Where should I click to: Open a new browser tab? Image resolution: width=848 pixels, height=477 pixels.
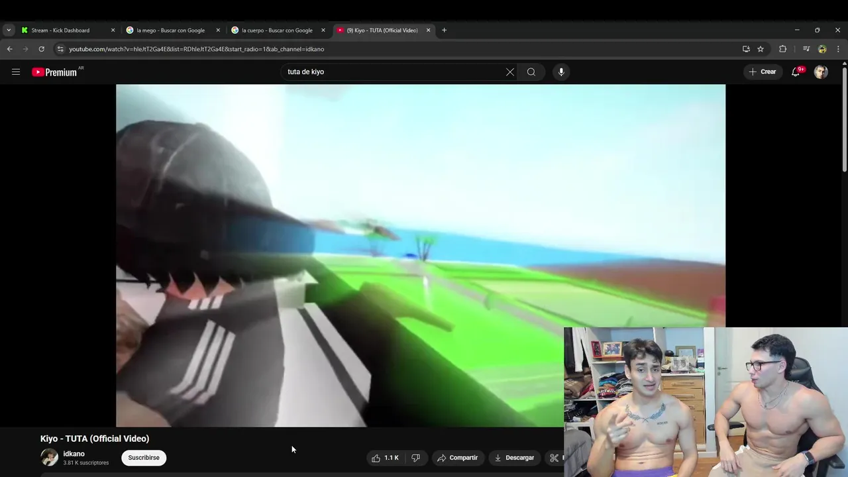pos(444,30)
